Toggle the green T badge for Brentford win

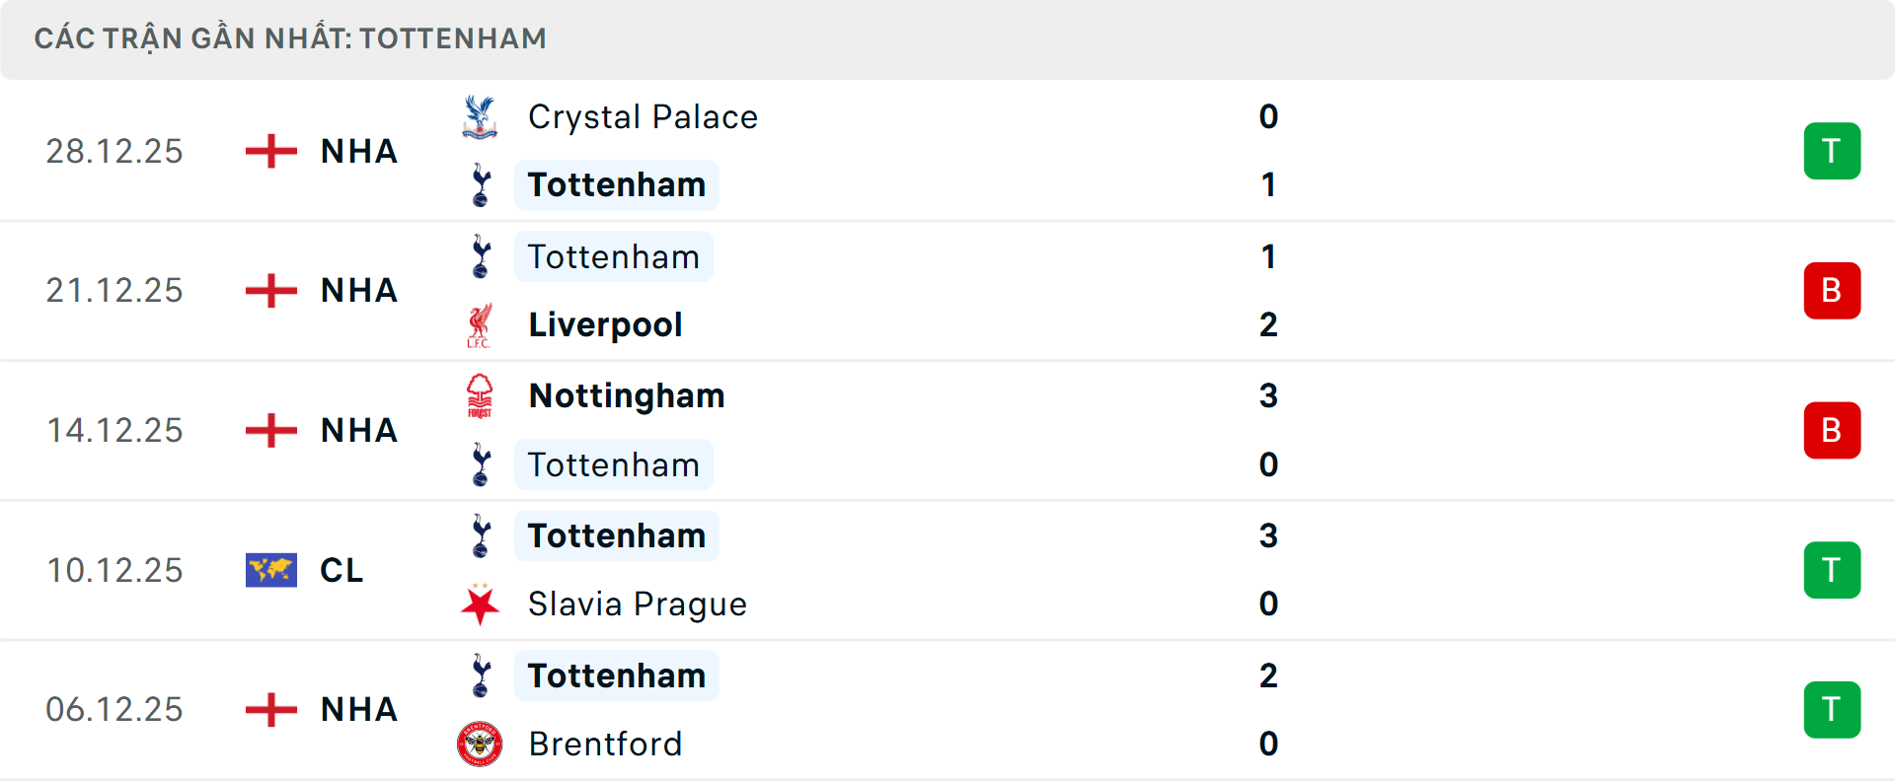coord(1832,709)
